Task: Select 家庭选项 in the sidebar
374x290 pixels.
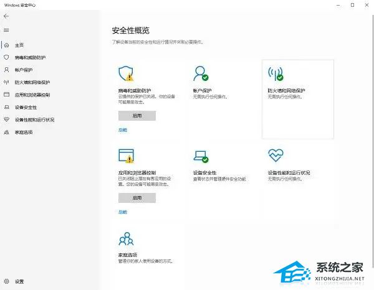Action: pos(24,132)
